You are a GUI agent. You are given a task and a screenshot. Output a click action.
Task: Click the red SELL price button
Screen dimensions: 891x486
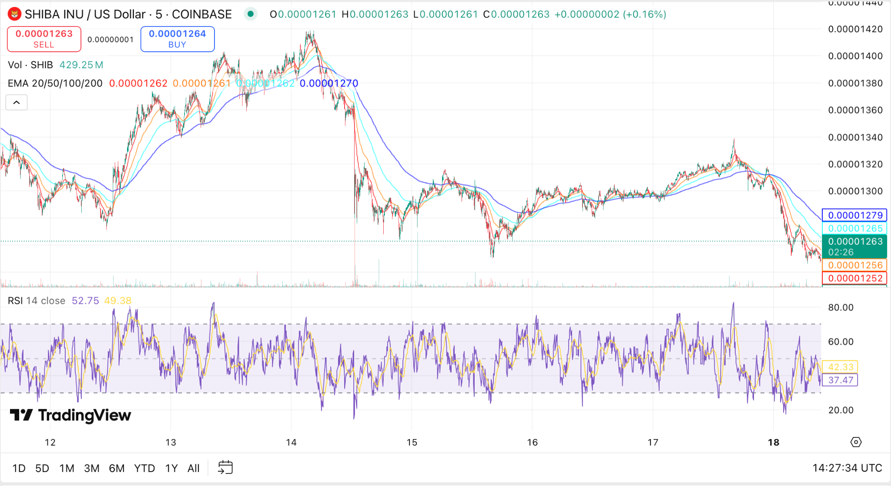[x=44, y=39]
